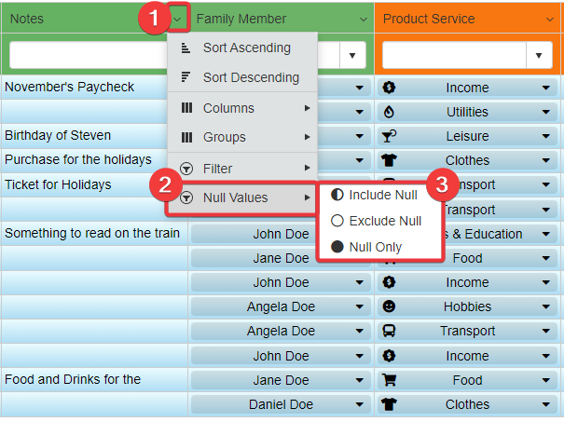Click the Daniel Doe family member cell
The width and height of the screenshot is (564, 422).
[281, 404]
